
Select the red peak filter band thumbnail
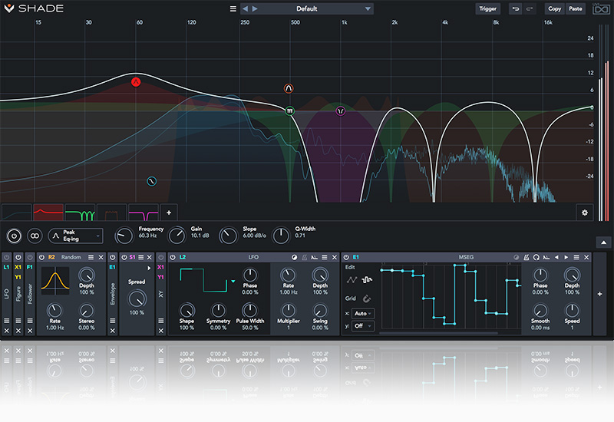pos(48,213)
